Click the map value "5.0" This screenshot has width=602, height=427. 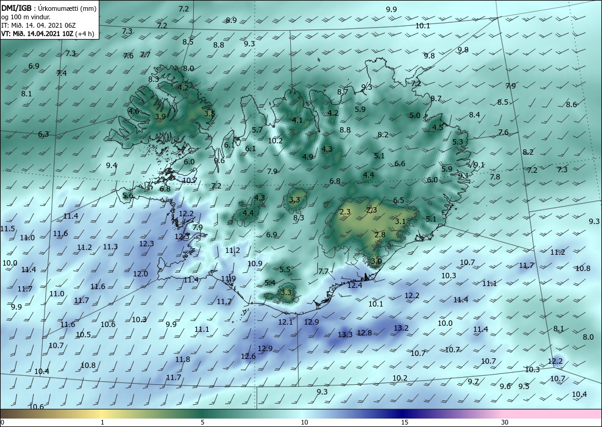pos(415,115)
